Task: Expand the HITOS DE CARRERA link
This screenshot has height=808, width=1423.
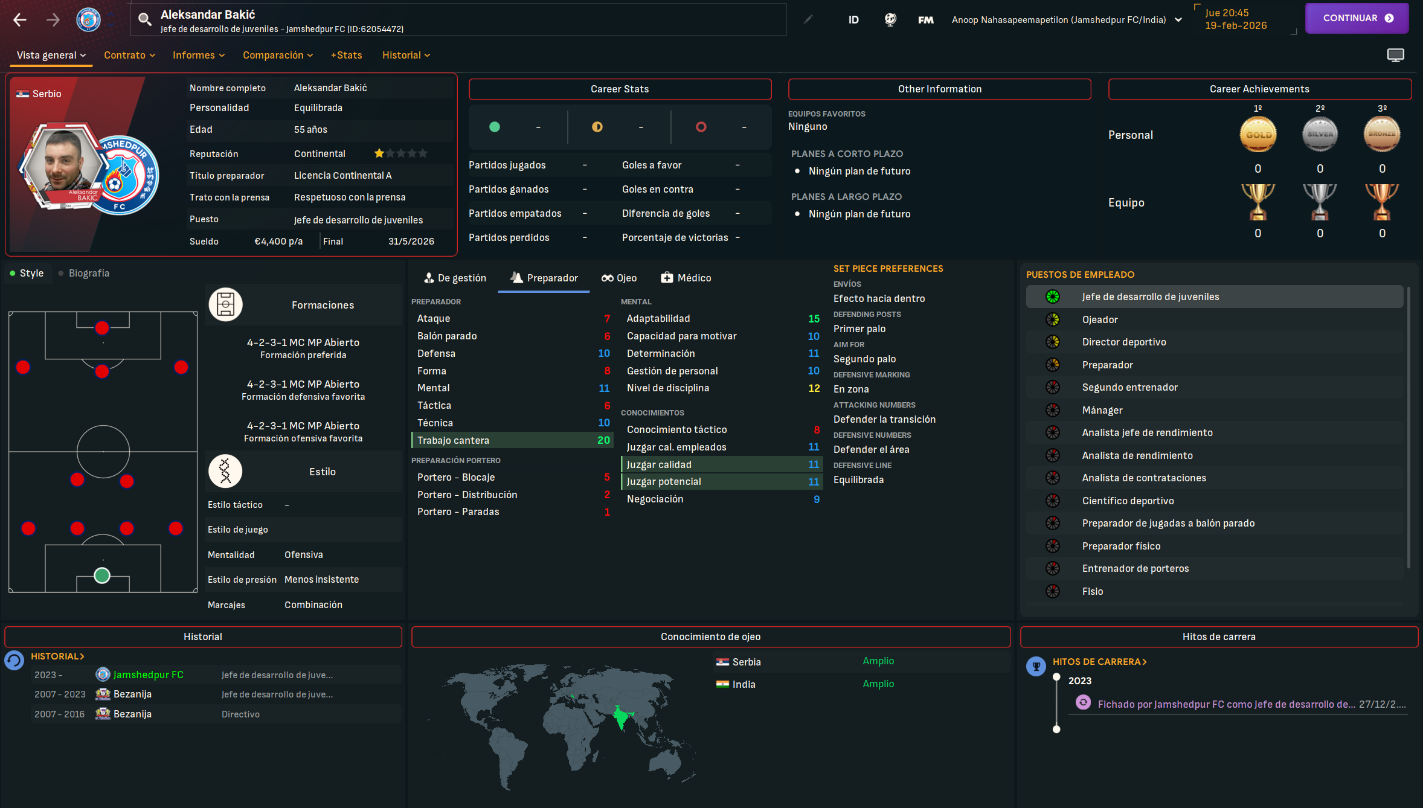Action: 1099,661
